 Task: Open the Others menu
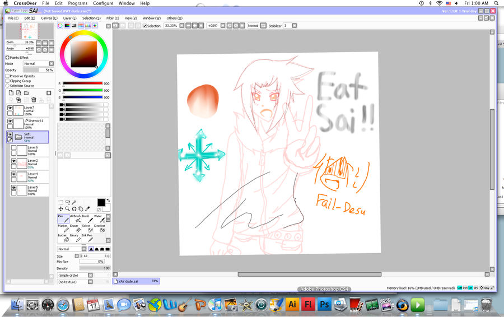pos(174,18)
